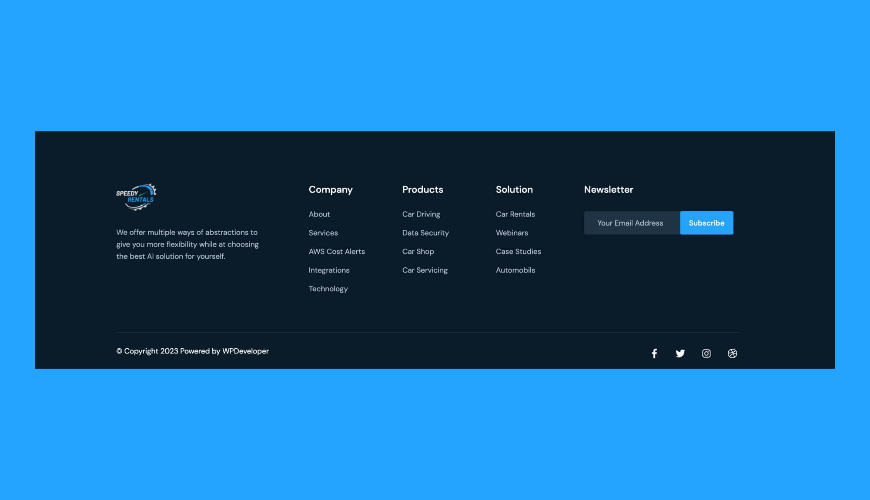The height and width of the screenshot is (500, 870).
Task: Click AWS Cost Alerts under Company
Action: pos(337,251)
